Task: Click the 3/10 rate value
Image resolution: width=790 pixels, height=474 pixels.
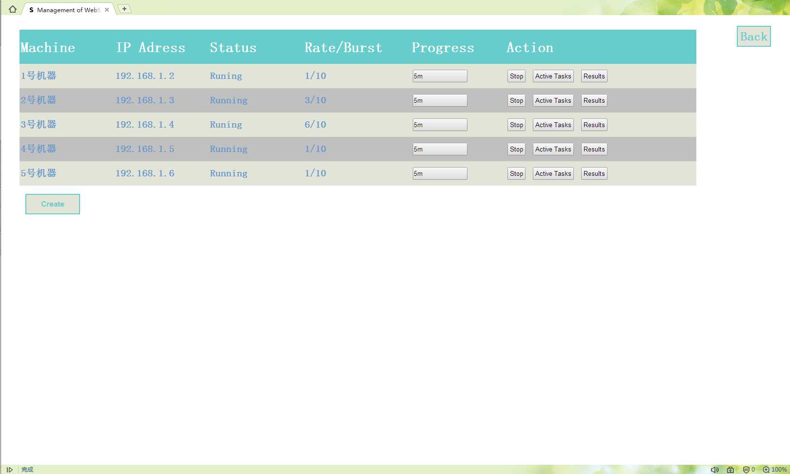Action: coord(315,100)
